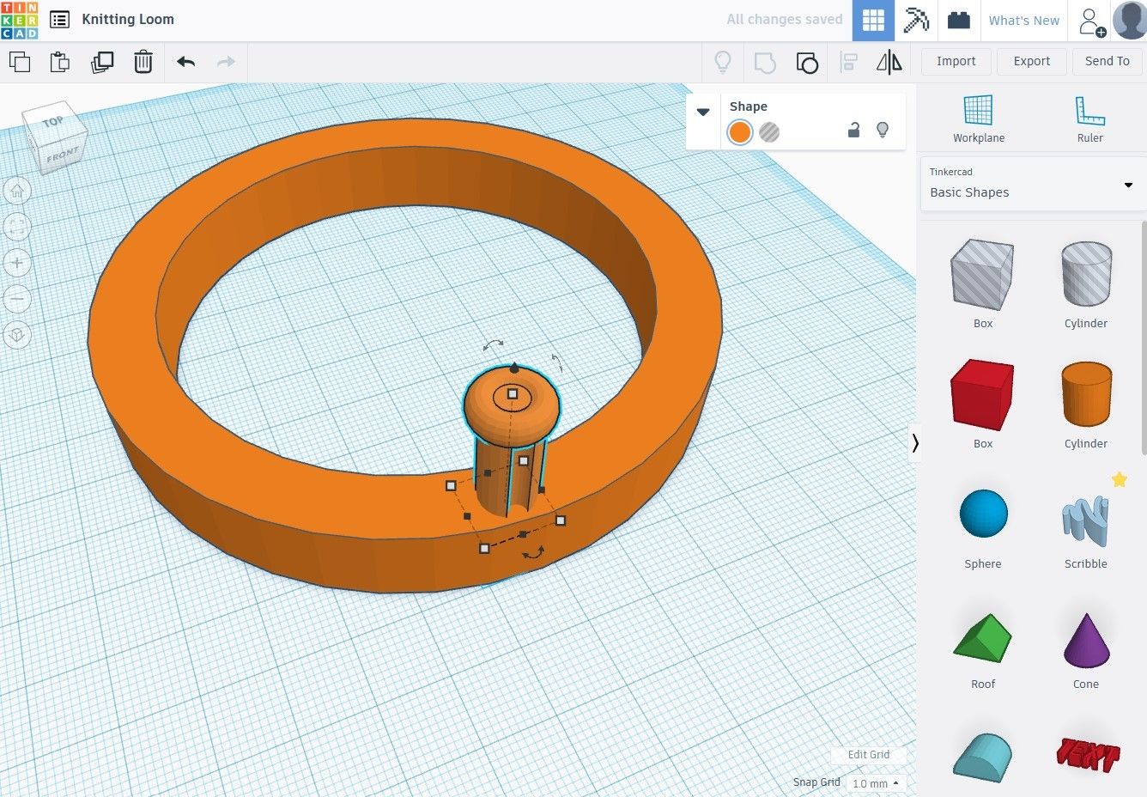This screenshot has width=1147, height=797.
Task: Pick the orange Solid color swatch
Action: click(739, 132)
